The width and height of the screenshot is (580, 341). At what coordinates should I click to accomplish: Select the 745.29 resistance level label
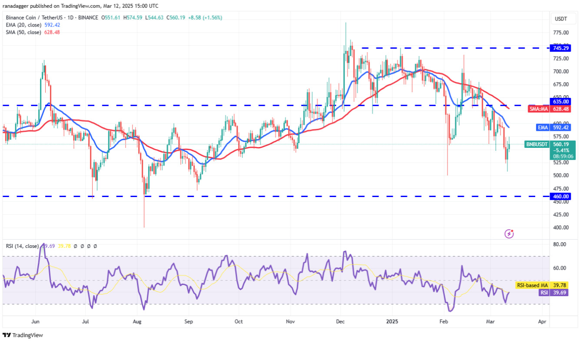tap(561, 48)
